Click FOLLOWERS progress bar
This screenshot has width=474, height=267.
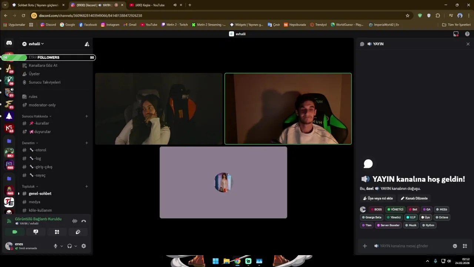point(49,57)
